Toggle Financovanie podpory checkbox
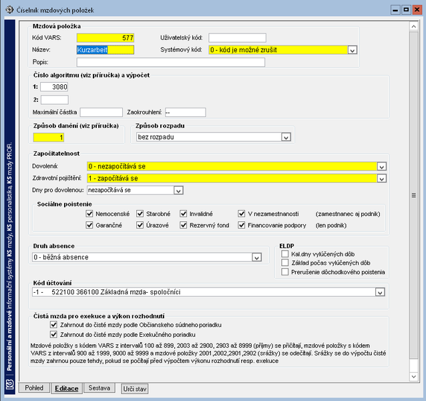 coord(242,225)
